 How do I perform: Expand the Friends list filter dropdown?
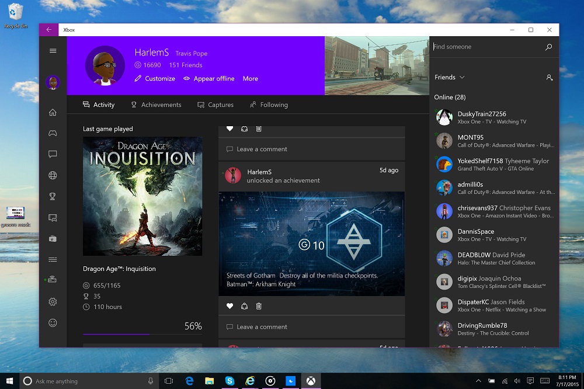[450, 77]
